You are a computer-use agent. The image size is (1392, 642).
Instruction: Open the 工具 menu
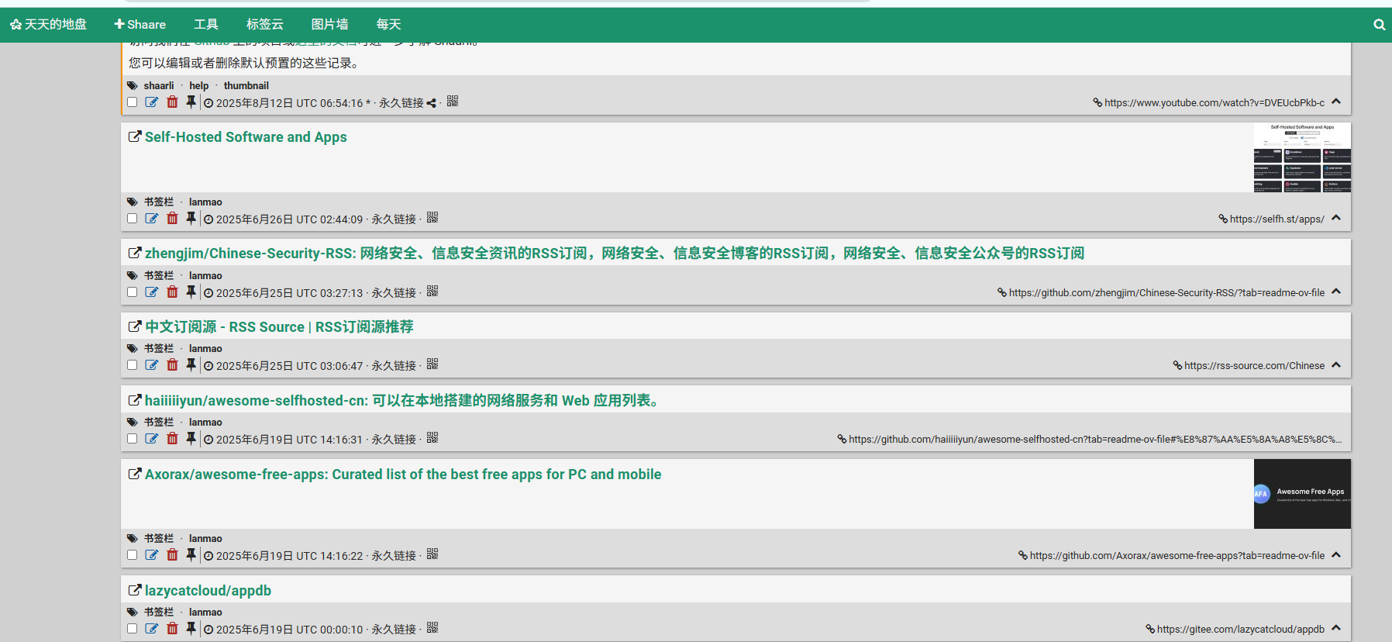point(206,25)
